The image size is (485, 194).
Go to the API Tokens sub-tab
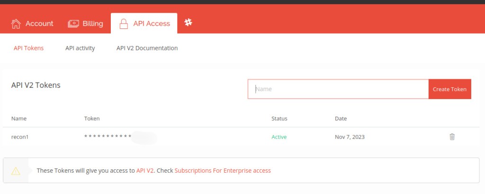pyautogui.click(x=28, y=48)
